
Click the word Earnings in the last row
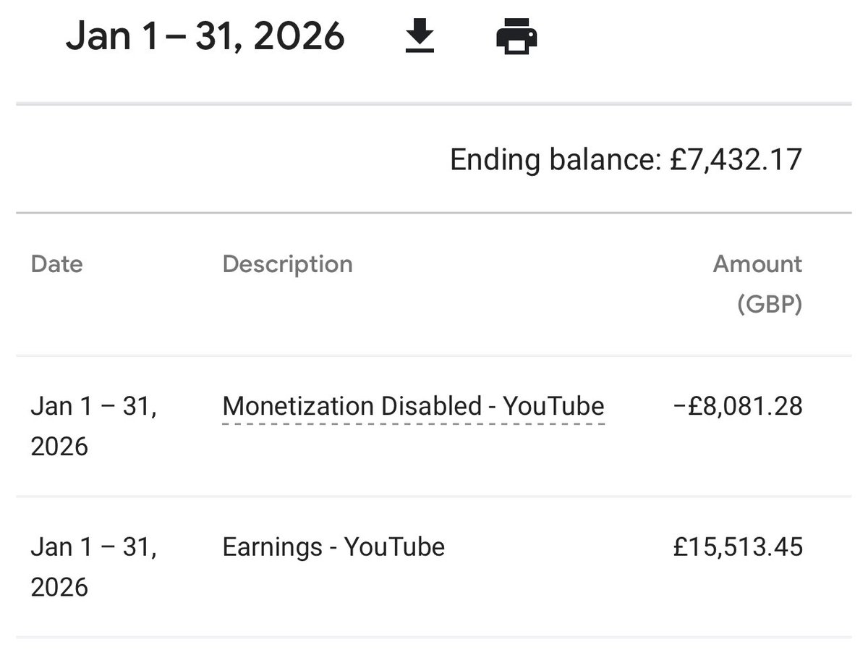[x=271, y=546]
